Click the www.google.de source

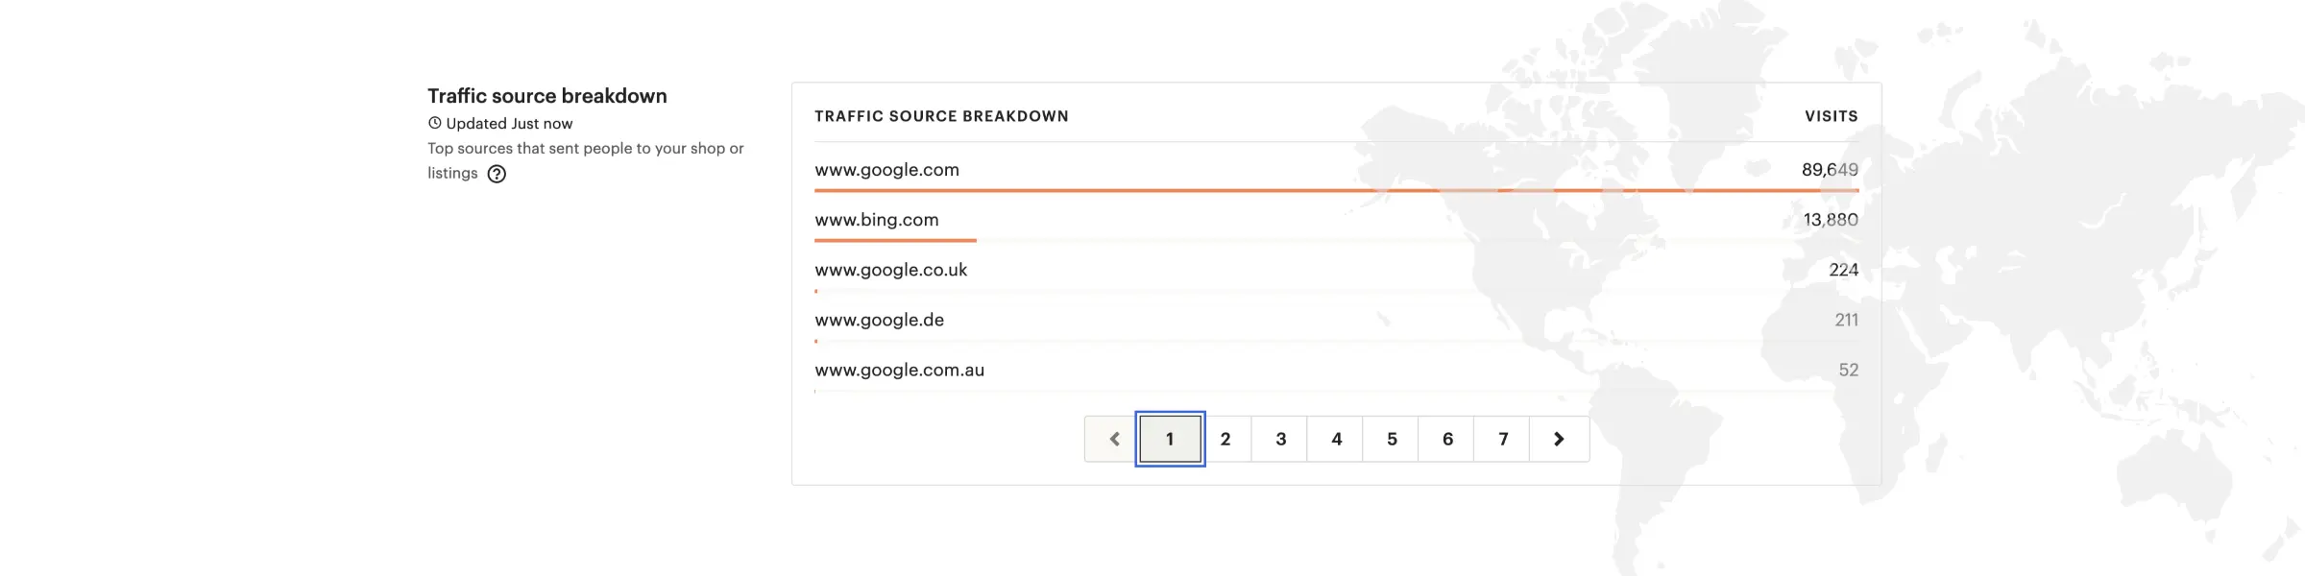click(880, 320)
